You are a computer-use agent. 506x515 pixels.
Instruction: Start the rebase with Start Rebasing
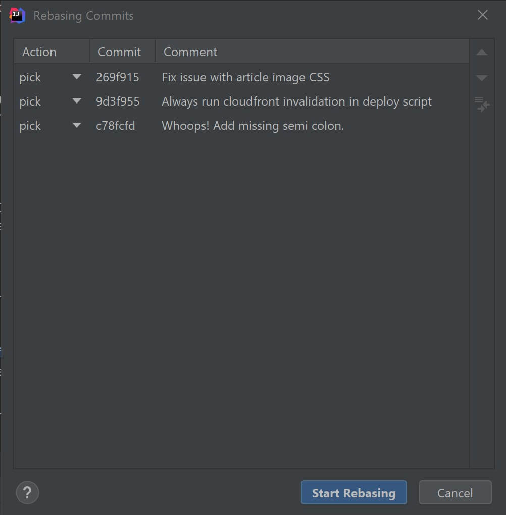(x=353, y=492)
